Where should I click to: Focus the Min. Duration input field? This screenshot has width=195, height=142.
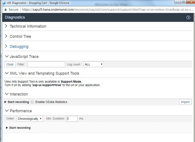click(72, 119)
